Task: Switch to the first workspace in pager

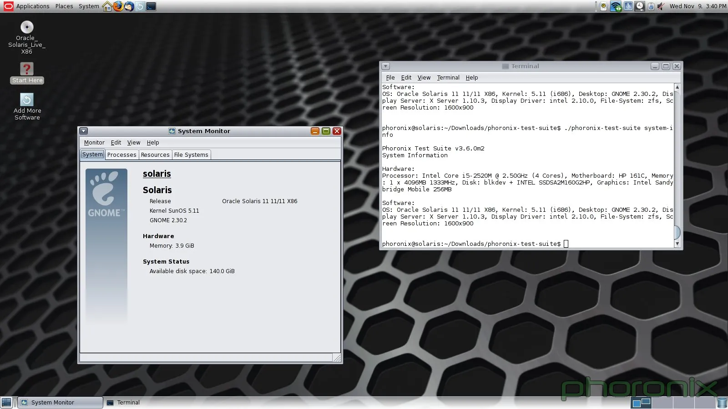Action: 641,402
